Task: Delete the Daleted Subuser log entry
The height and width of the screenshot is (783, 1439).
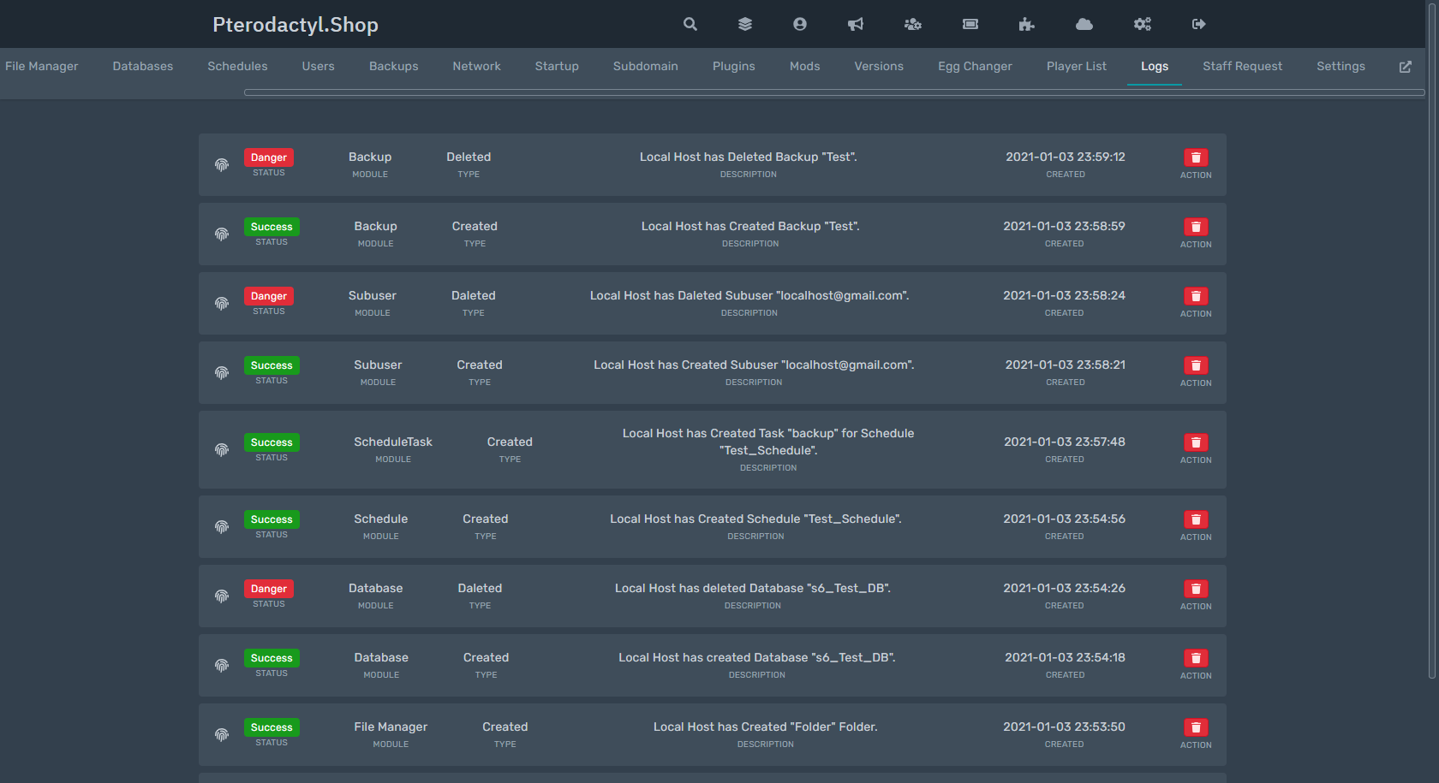Action: coord(1196,296)
